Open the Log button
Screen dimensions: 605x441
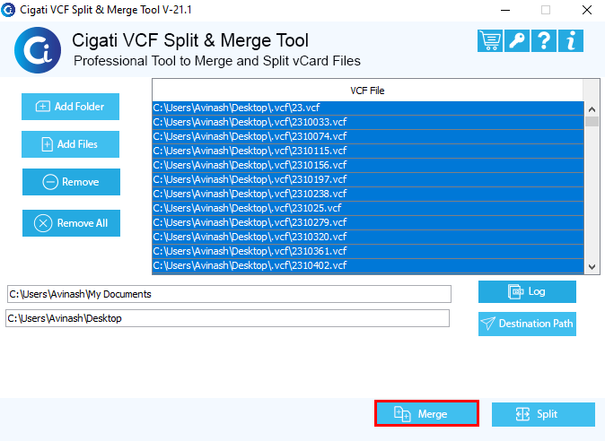[527, 291]
